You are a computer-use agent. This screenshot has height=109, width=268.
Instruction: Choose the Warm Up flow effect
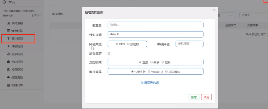(149, 72)
